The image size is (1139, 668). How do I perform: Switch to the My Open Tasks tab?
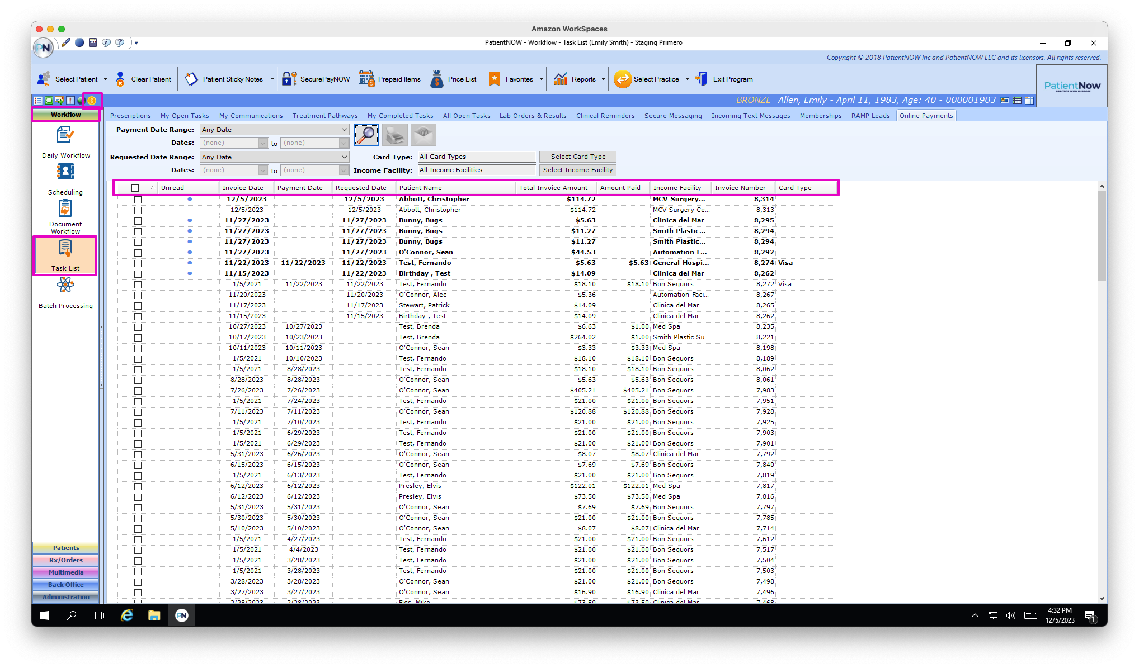click(x=185, y=116)
